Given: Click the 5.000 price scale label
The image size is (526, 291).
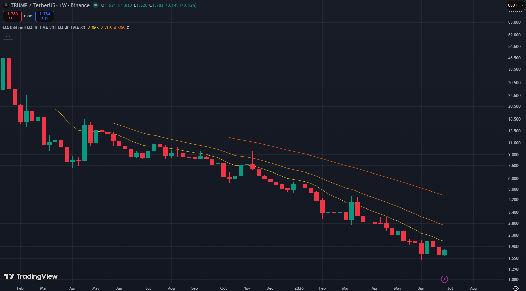Looking at the screenshot, I should click(513, 189).
